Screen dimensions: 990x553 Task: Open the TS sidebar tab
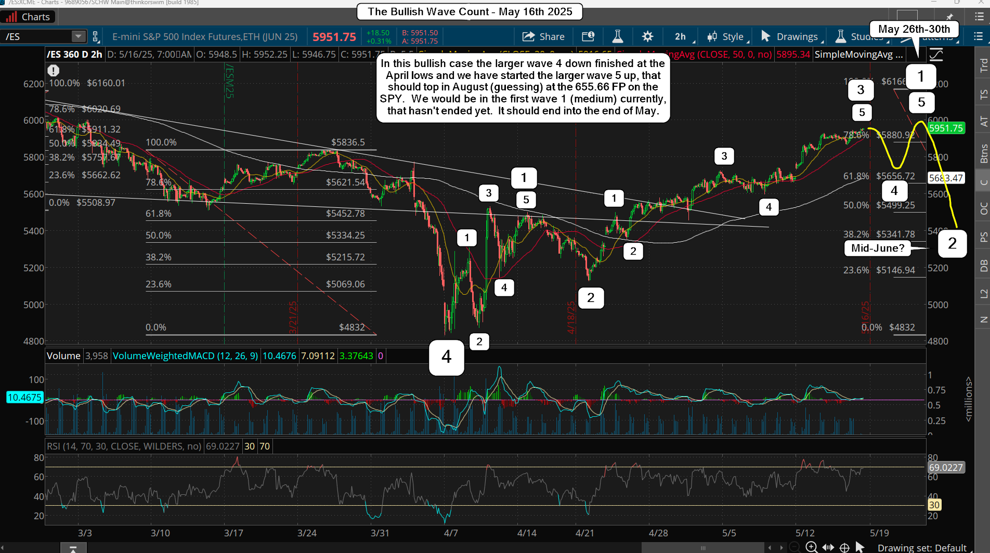click(983, 94)
